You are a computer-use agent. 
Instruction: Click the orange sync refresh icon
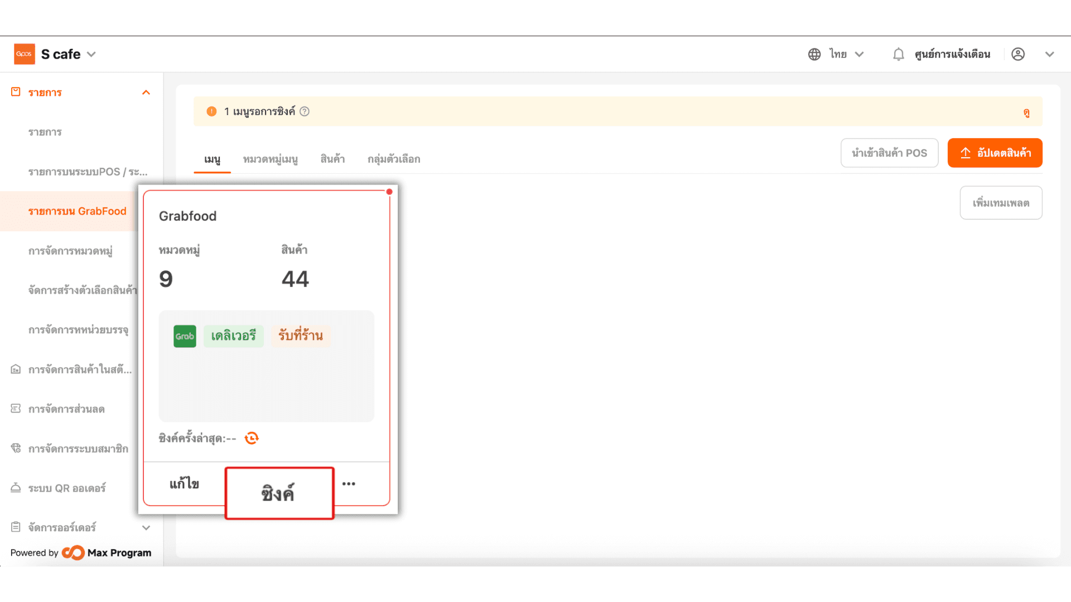click(x=252, y=438)
